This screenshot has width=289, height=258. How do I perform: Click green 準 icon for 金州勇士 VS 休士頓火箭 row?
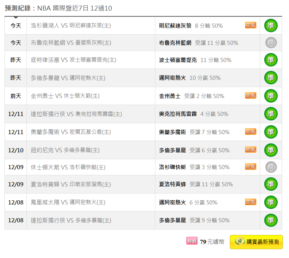[x=271, y=96]
